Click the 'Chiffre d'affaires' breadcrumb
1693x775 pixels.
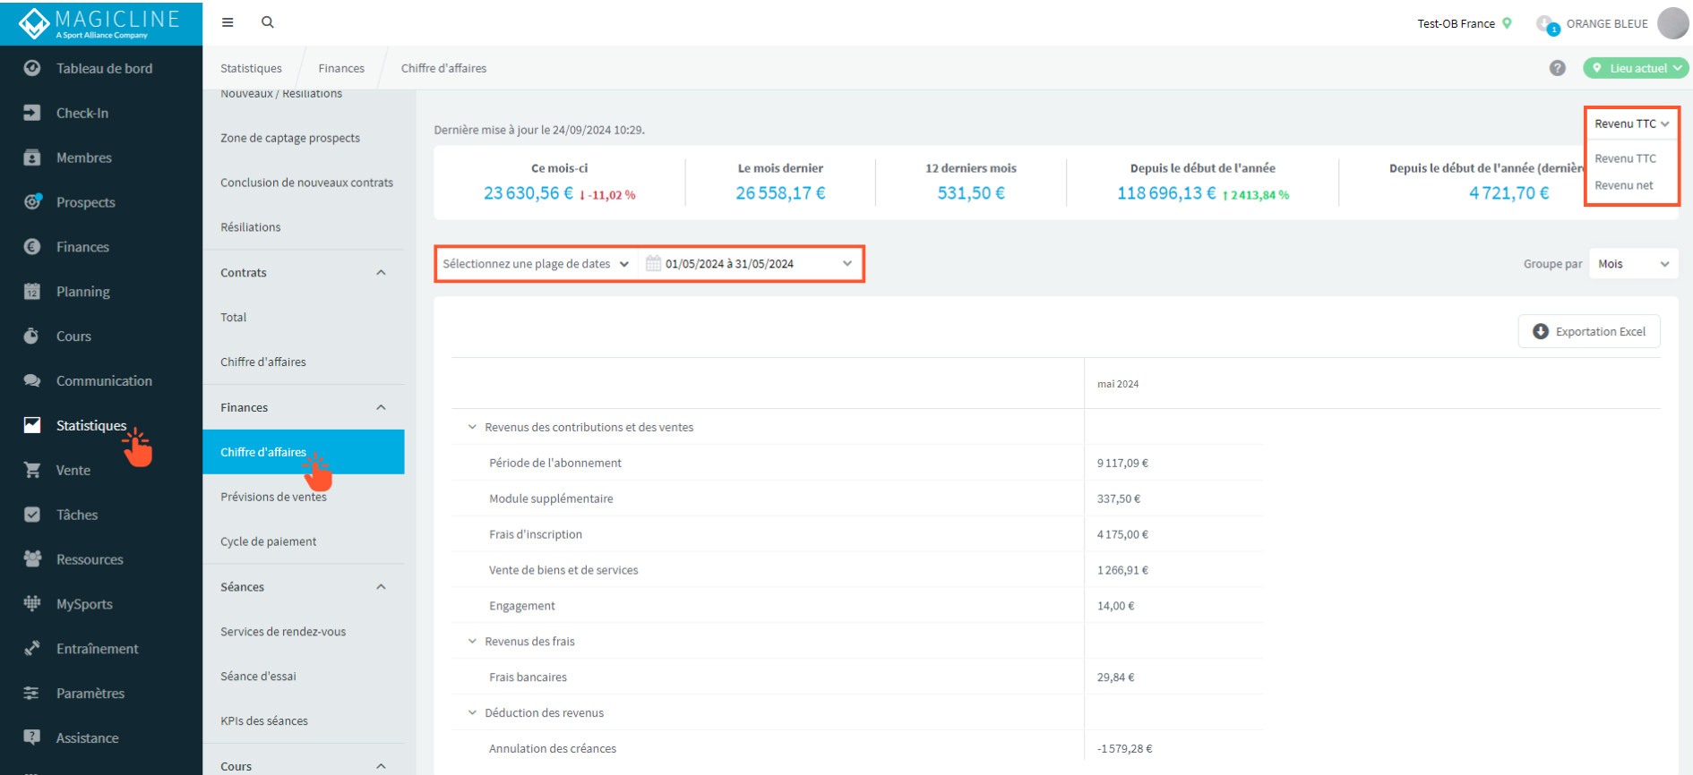coord(443,68)
